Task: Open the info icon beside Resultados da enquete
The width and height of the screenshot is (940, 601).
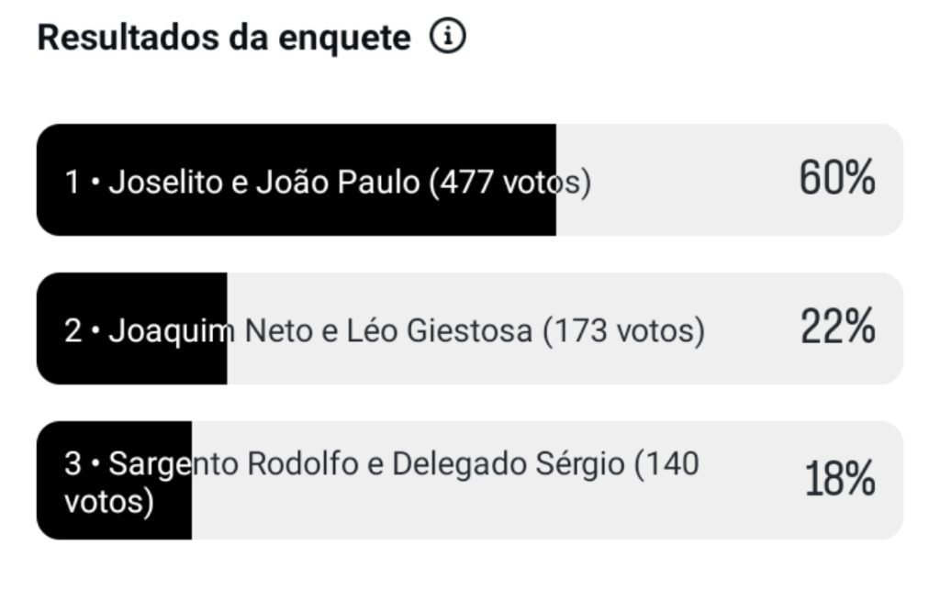Action: pyautogui.click(x=447, y=36)
